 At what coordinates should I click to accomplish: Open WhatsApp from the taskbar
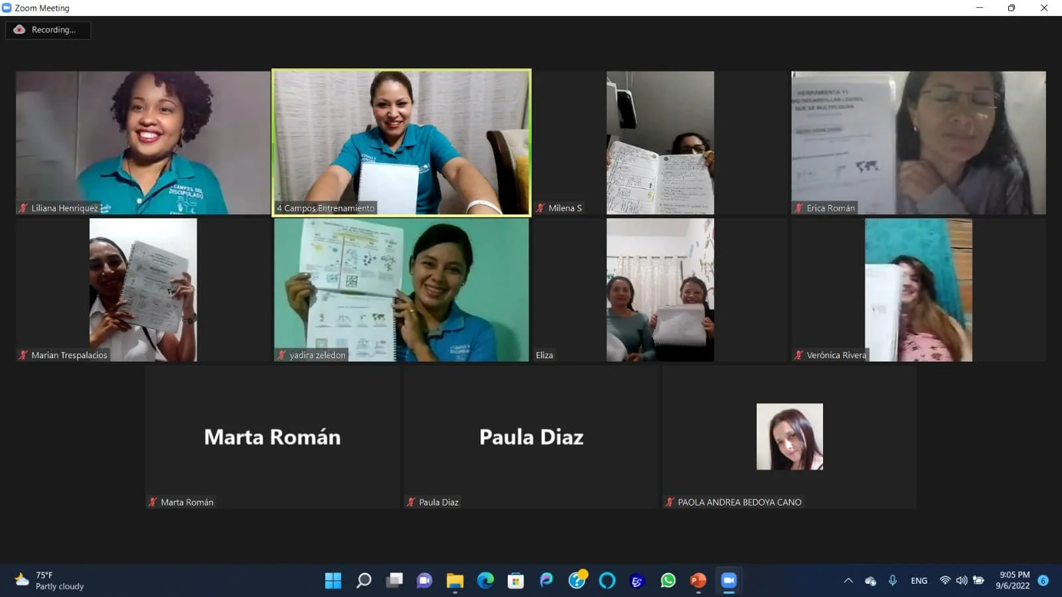pos(668,580)
